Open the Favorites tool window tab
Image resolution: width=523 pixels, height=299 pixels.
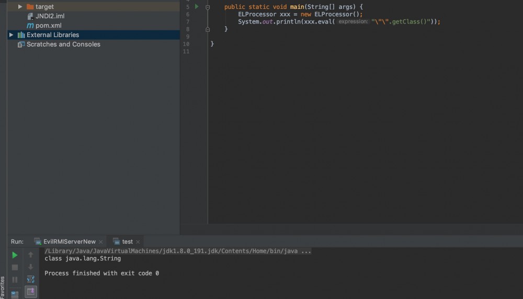3,287
